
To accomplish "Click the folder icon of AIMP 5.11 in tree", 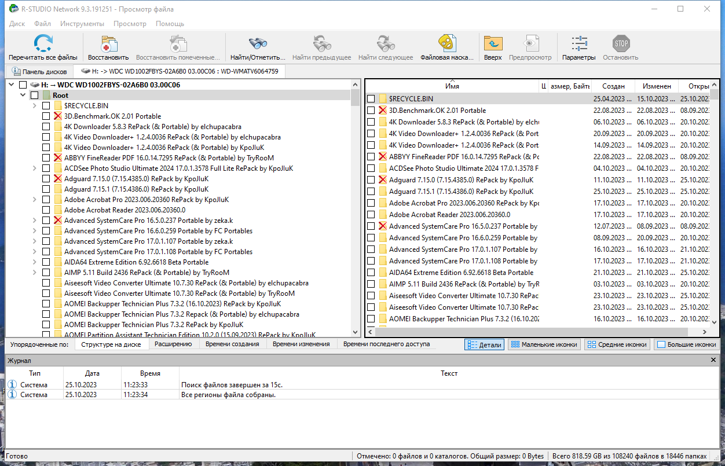I will (58, 273).
